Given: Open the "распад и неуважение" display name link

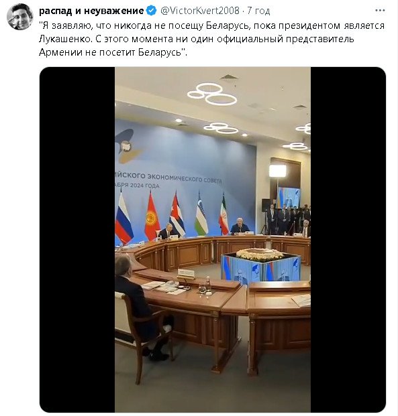Looking at the screenshot, I should (x=91, y=11).
